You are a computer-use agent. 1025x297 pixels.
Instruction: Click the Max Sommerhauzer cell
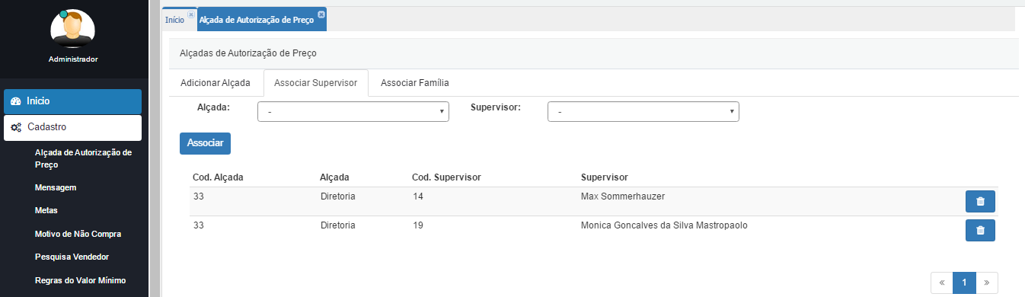tap(623, 196)
